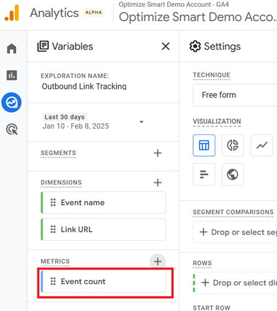Click the Settings panel title
Screen dimensions: 277x311
(222, 46)
